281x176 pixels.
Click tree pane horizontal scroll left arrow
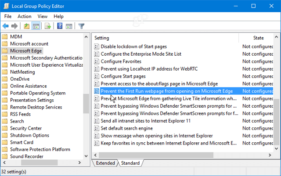pyautogui.click(x=4, y=162)
